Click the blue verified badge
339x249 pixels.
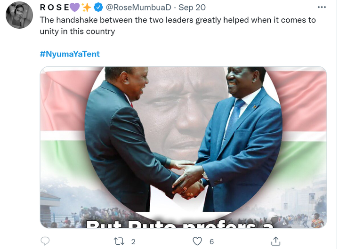98,8
